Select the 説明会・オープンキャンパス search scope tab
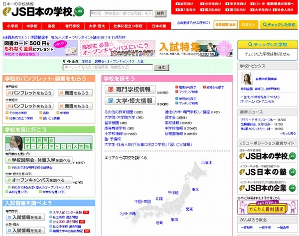Viewport: 299px width, 236px height. tap(115, 62)
